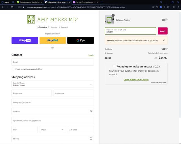Click the ZIP code field

(x=81, y=130)
